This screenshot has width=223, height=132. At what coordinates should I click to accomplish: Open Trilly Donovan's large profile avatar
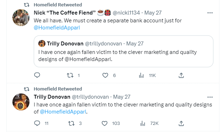(21, 102)
